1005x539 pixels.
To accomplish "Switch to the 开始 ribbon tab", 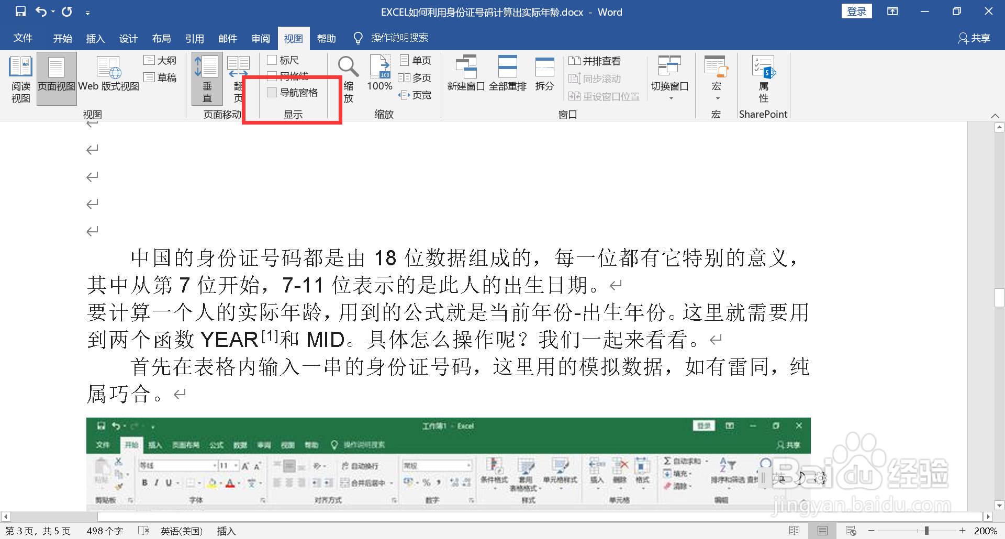I will click(x=62, y=38).
